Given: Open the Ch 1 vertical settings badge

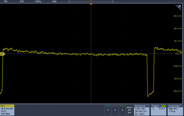Looking at the screenshot, I should coord(7,110).
